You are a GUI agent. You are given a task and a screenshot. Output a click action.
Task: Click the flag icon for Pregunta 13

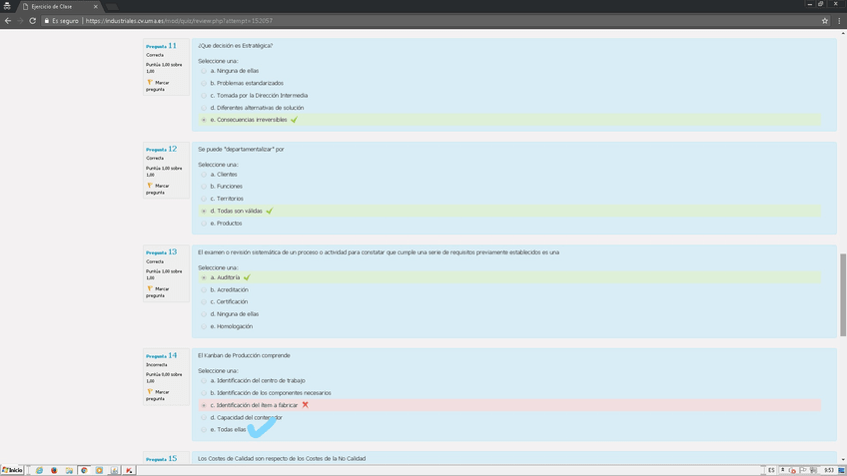tap(150, 288)
